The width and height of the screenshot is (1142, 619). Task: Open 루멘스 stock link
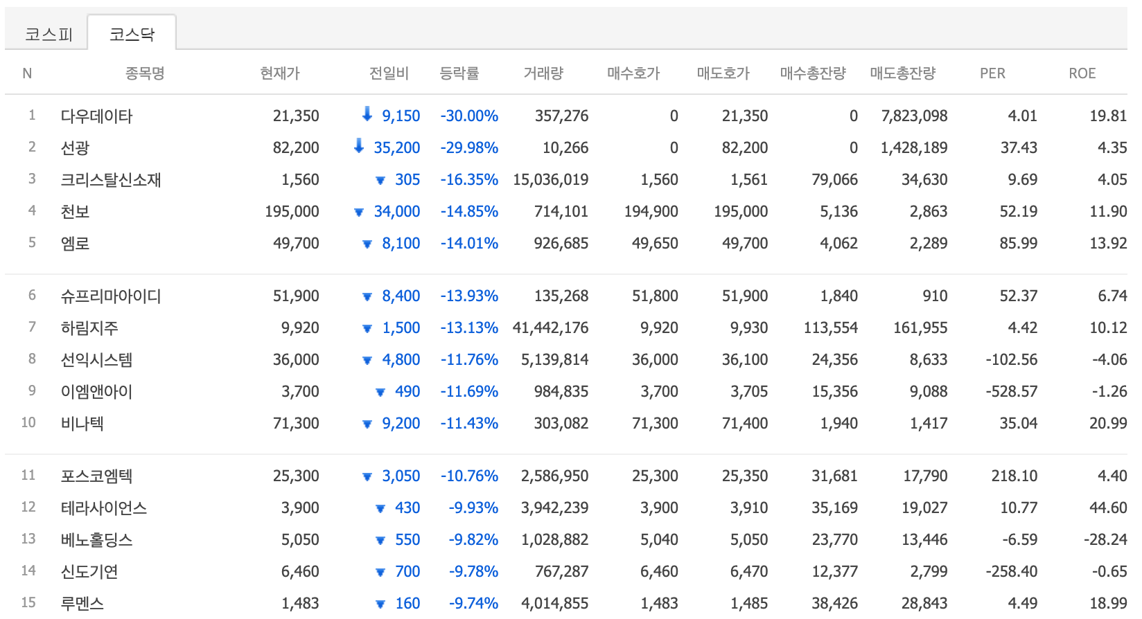pos(82,603)
